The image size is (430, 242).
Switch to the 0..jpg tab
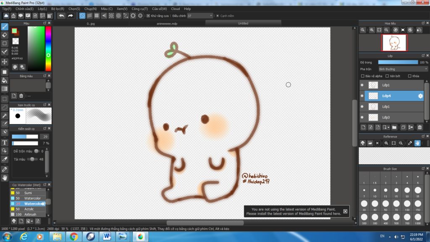pos(91,24)
